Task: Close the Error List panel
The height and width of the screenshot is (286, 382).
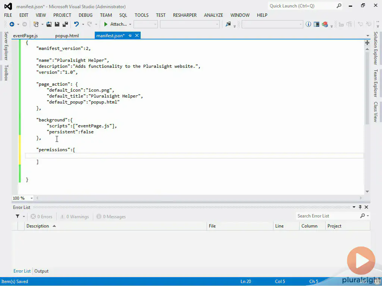Action: pyautogui.click(x=366, y=207)
